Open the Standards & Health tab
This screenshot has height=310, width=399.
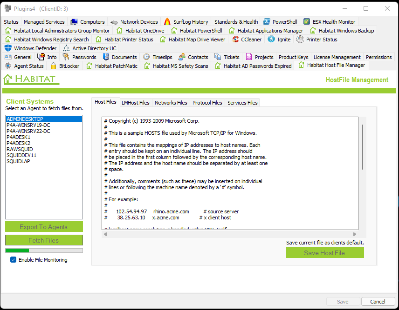click(x=236, y=22)
